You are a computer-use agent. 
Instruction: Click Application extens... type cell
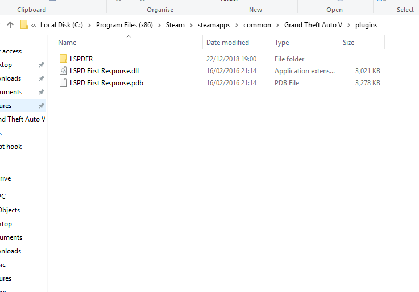[x=305, y=71]
